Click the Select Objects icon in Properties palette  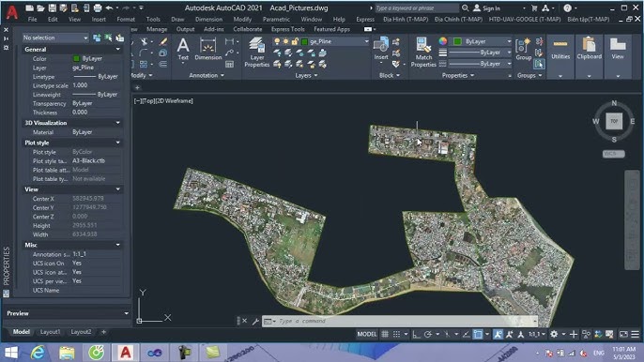pos(109,38)
